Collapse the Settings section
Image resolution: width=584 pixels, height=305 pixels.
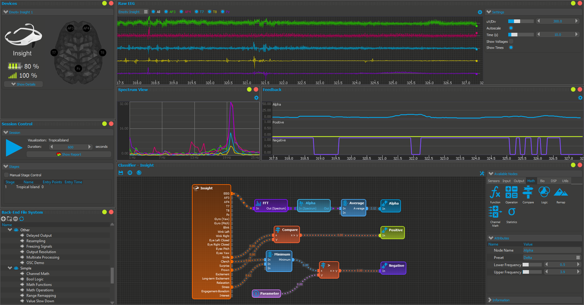(x=489, y=12)
